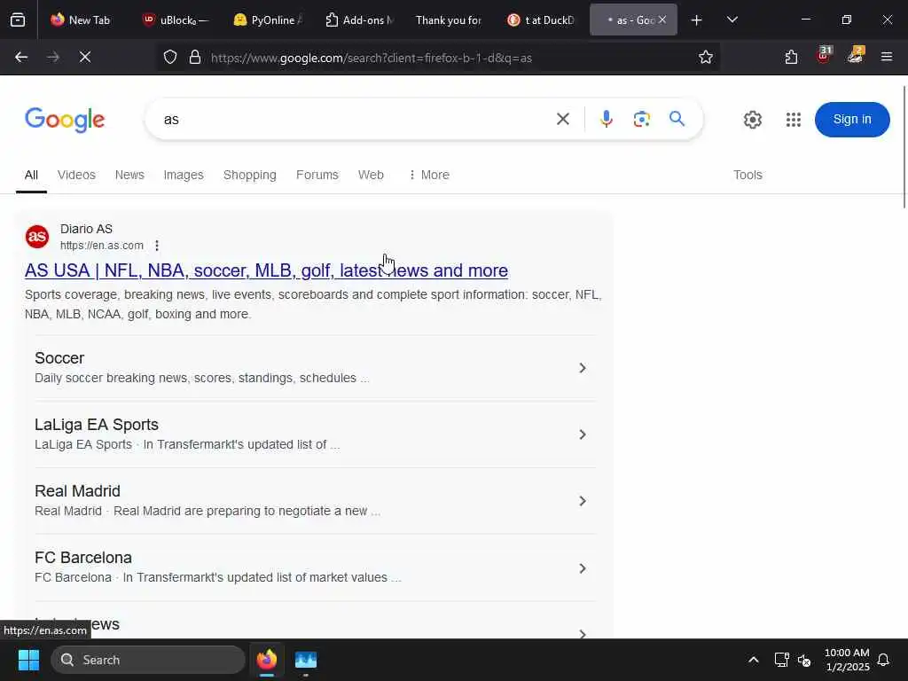908x681 pixels.
Task: Click the Windows taskbar Search box
Action: 148,660
